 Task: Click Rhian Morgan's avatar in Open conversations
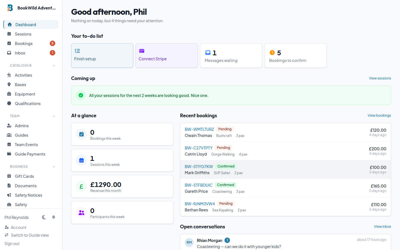point(189,242)
